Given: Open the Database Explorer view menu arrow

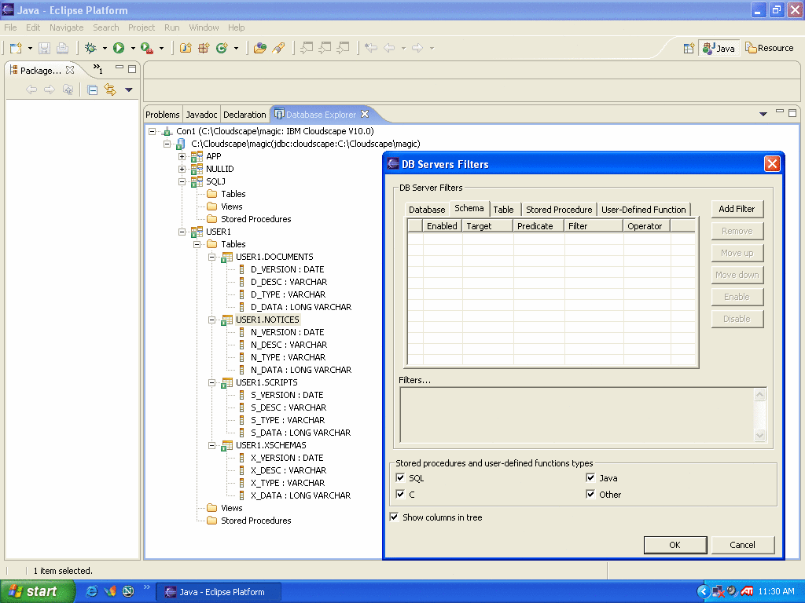Looking at the screenshot, I should (763, 114).
